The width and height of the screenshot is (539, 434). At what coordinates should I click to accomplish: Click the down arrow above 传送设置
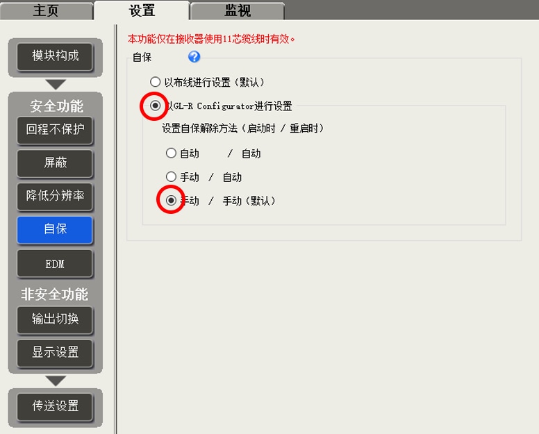point(56,381)
